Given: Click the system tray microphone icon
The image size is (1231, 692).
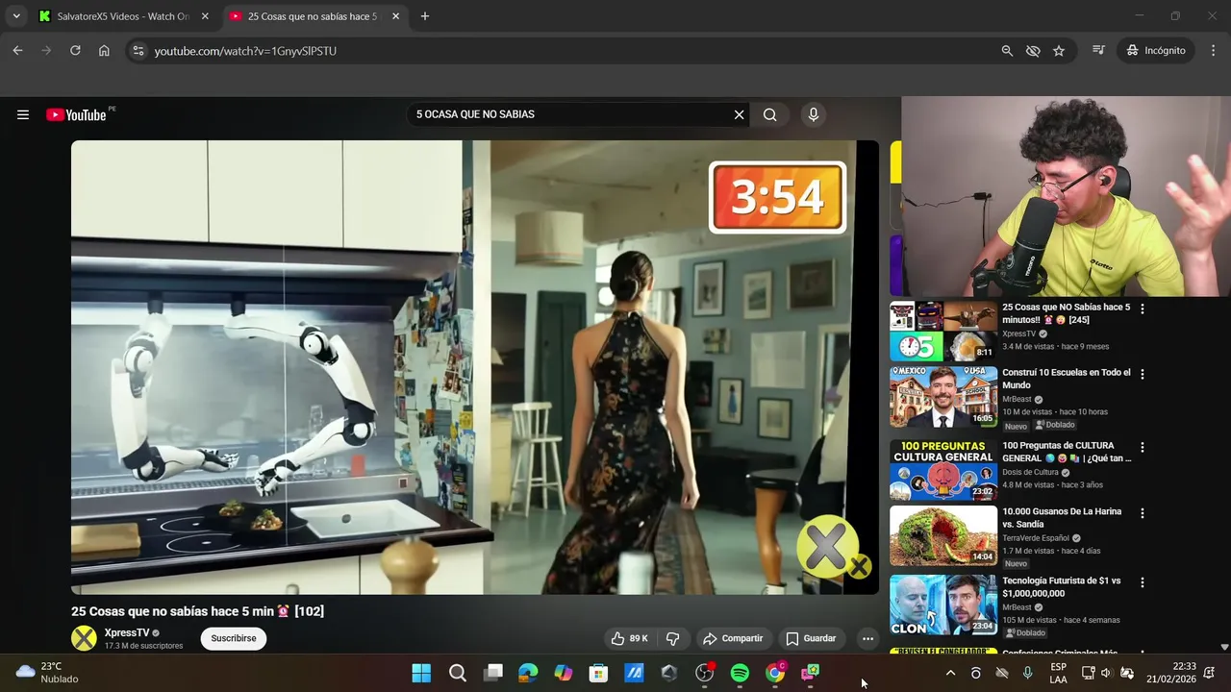Looking at the screenshot, I should click(x=1027, y=674).
